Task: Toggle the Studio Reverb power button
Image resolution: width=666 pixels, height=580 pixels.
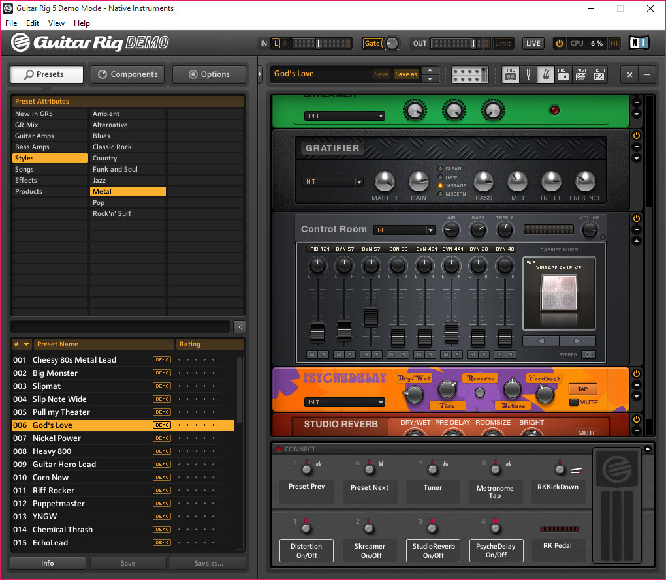Action: pyautogui.click(x=636, y=419)
